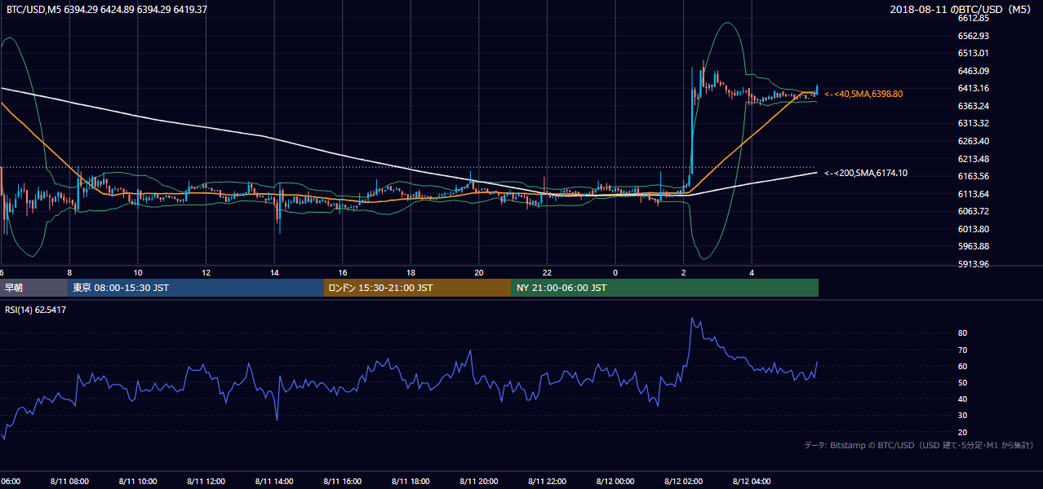1043x489 pixels.
Task: Click the hour label 2 on price chart axis
Action: (684, 272)
